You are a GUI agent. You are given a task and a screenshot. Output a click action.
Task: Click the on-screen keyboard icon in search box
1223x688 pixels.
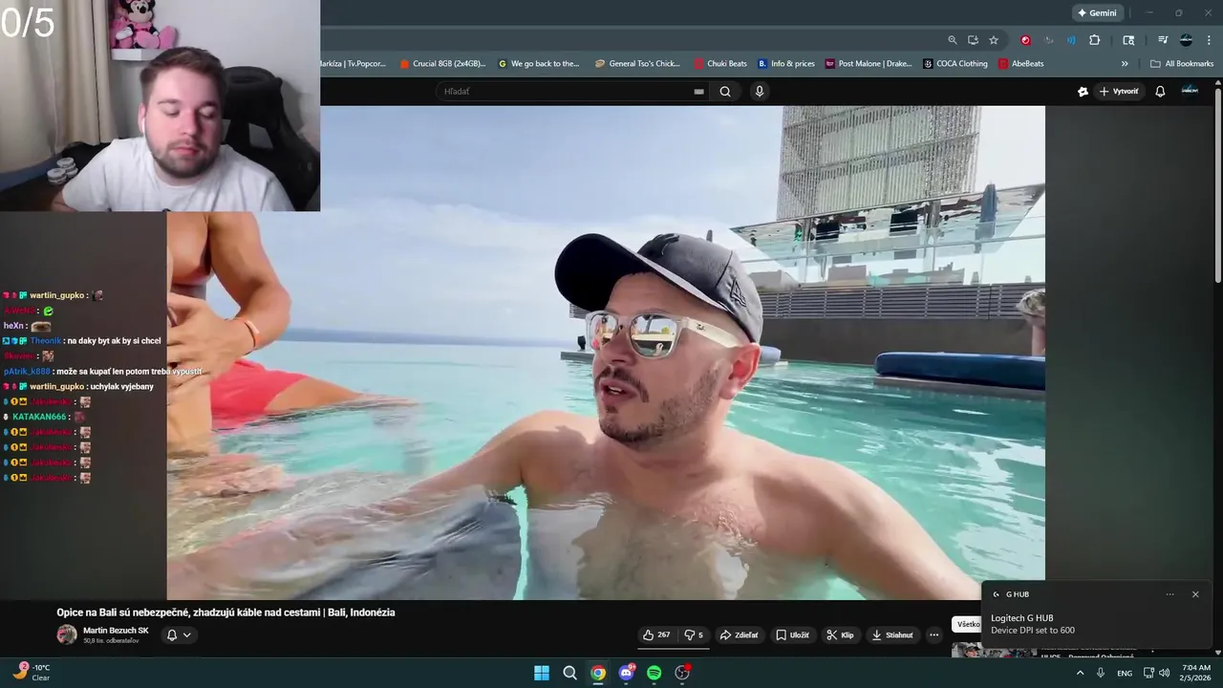pyautogui.click(x=698, y=92)
